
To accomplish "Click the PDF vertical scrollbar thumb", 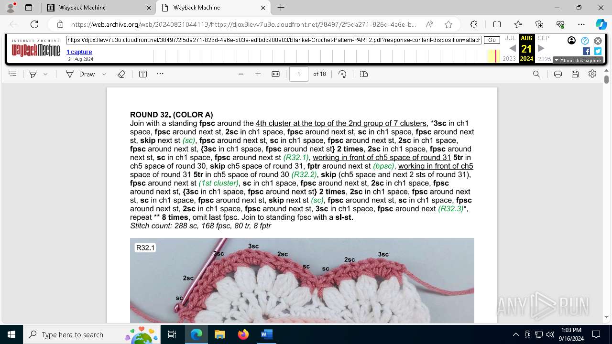I will pos(606,79).
